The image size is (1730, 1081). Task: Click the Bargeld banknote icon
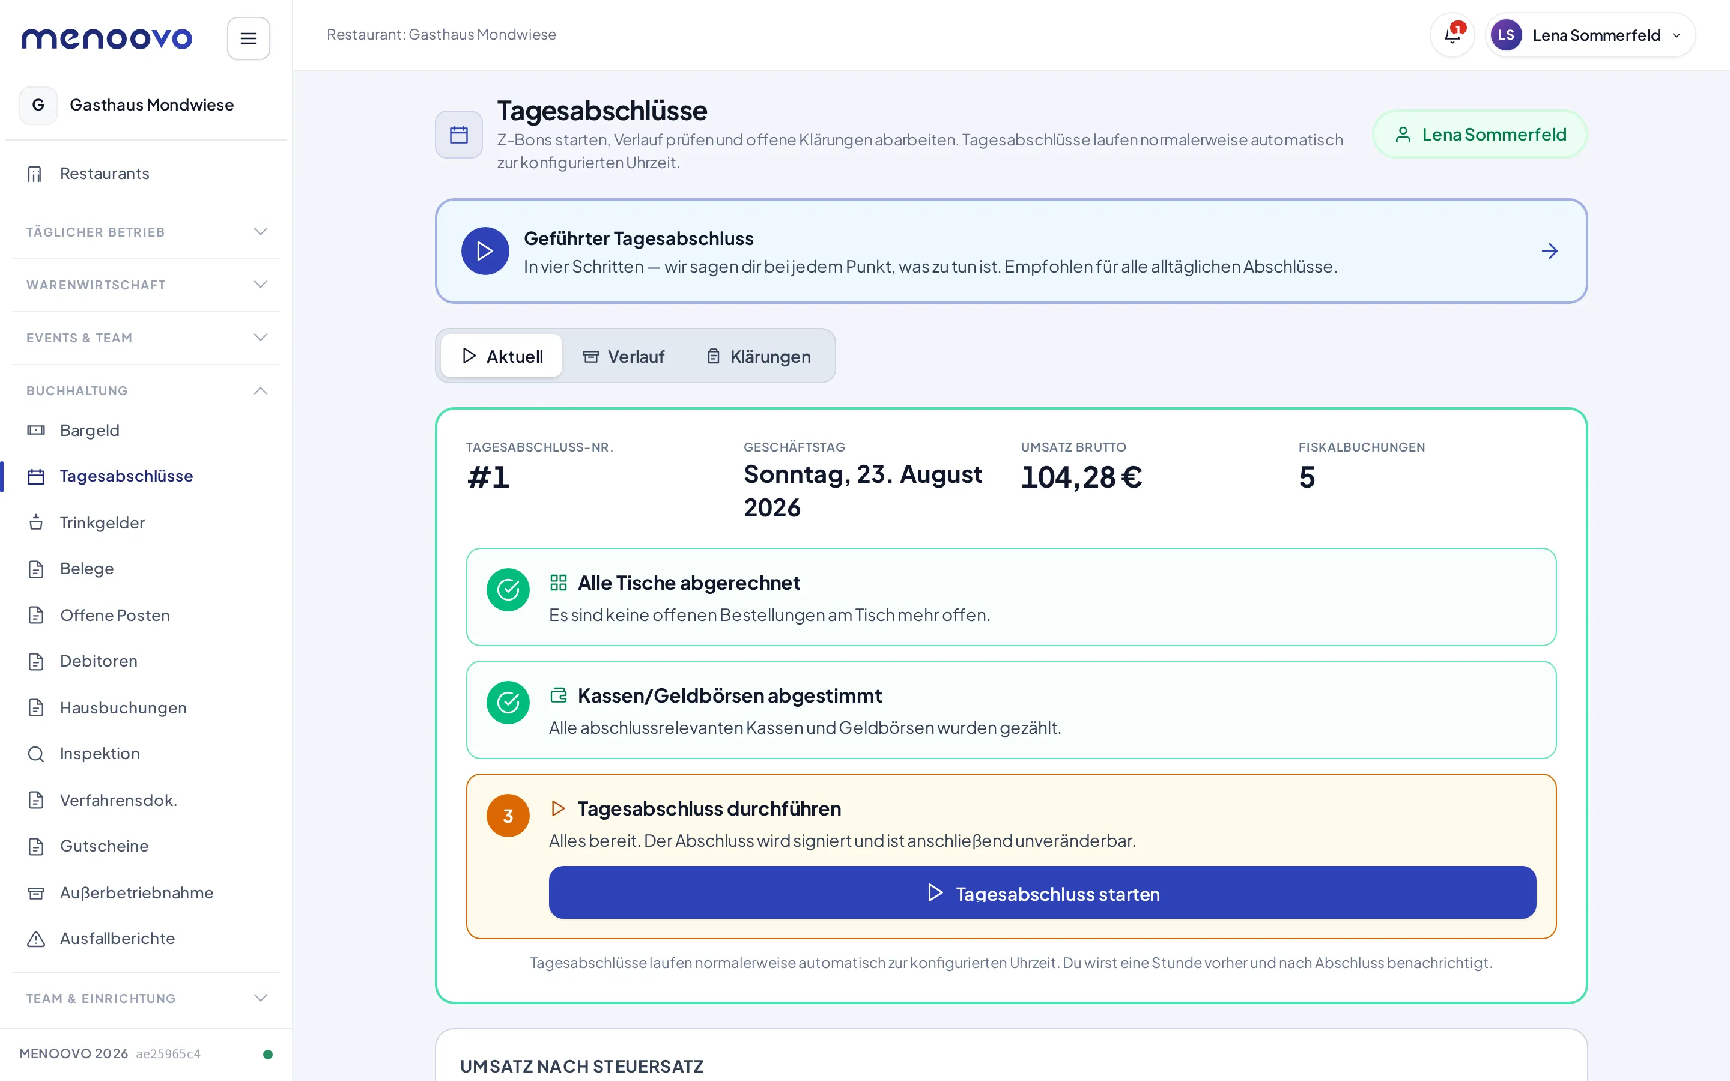click(x=36, y=431)
